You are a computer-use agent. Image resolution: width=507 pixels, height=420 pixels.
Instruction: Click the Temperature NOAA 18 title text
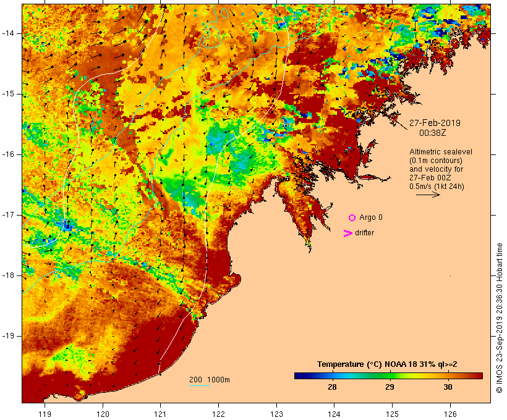click(387, 364)
